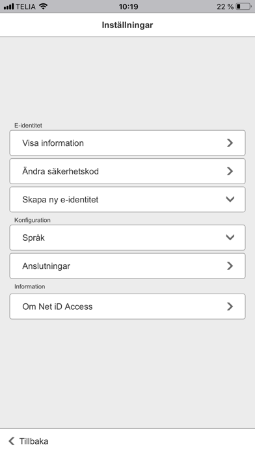Click the down chevron on Skapa ny e-identitet
This screenshot has height=453, width=255.
230,199
